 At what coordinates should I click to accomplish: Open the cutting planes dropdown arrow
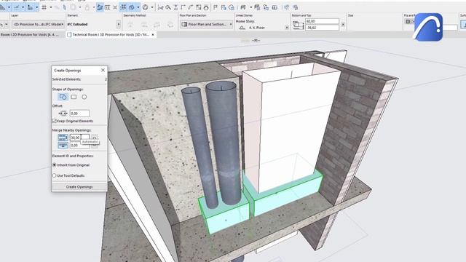[x=138, y=7]
